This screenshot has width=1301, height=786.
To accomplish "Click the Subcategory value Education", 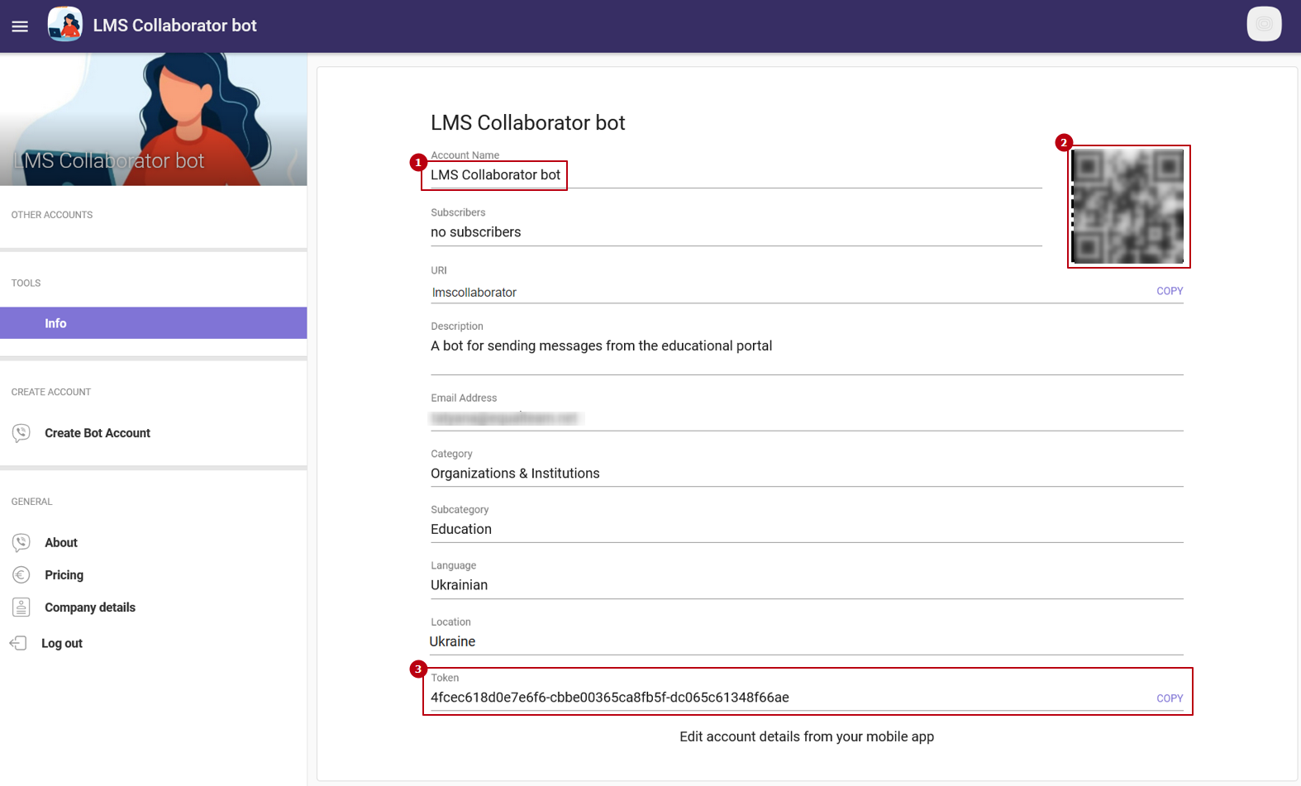I will tap(461, 530).
